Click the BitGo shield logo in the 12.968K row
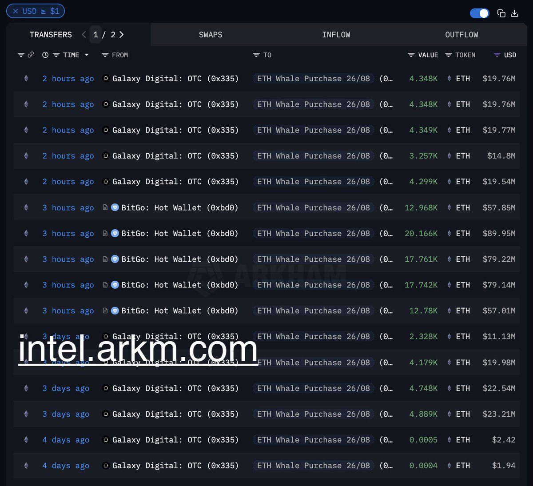The image size is (533, 486). coord(115,207)
